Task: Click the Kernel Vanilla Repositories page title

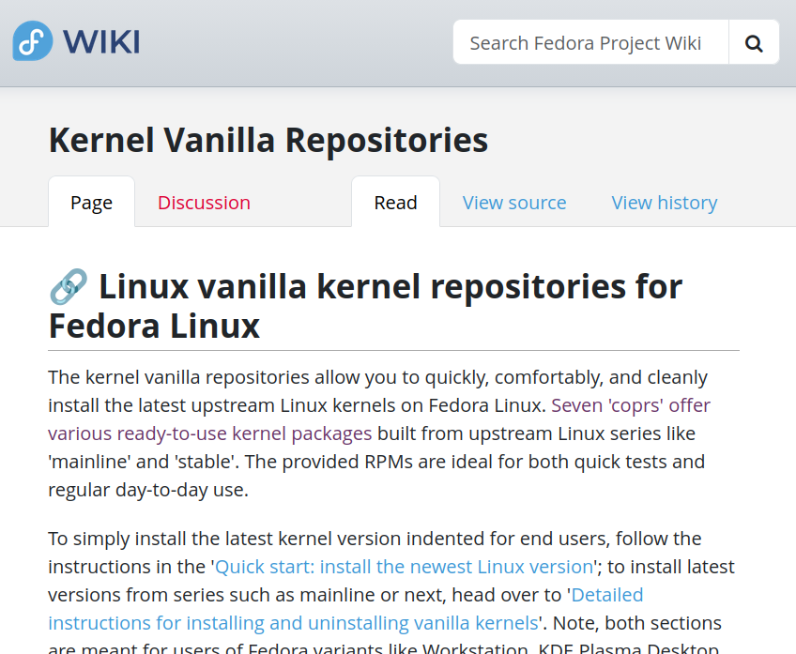Action: coord(268,140)
